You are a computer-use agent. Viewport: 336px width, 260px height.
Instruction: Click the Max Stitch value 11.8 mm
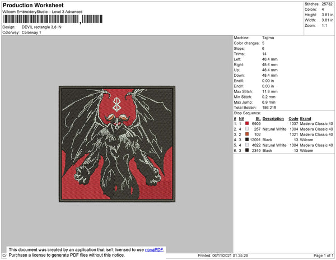270,91
